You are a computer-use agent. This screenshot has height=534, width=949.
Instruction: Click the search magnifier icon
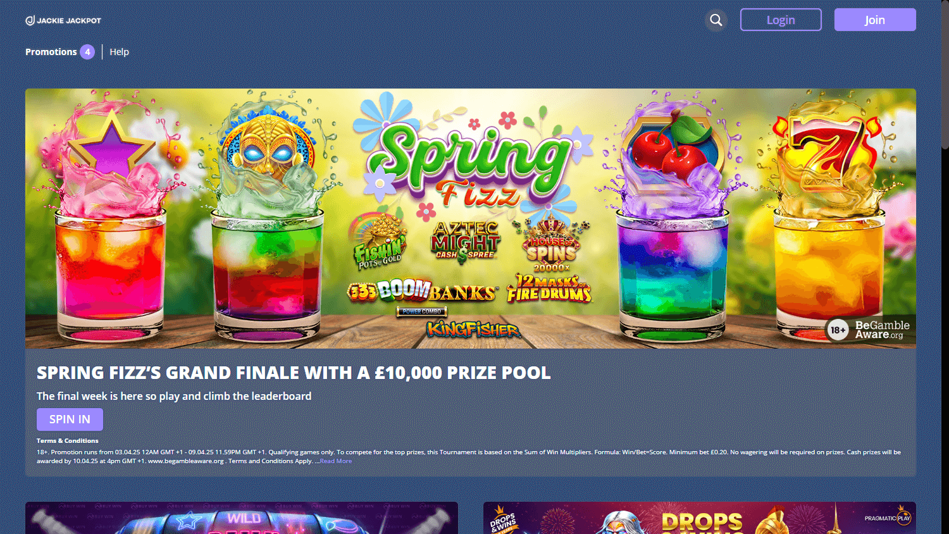716,20
